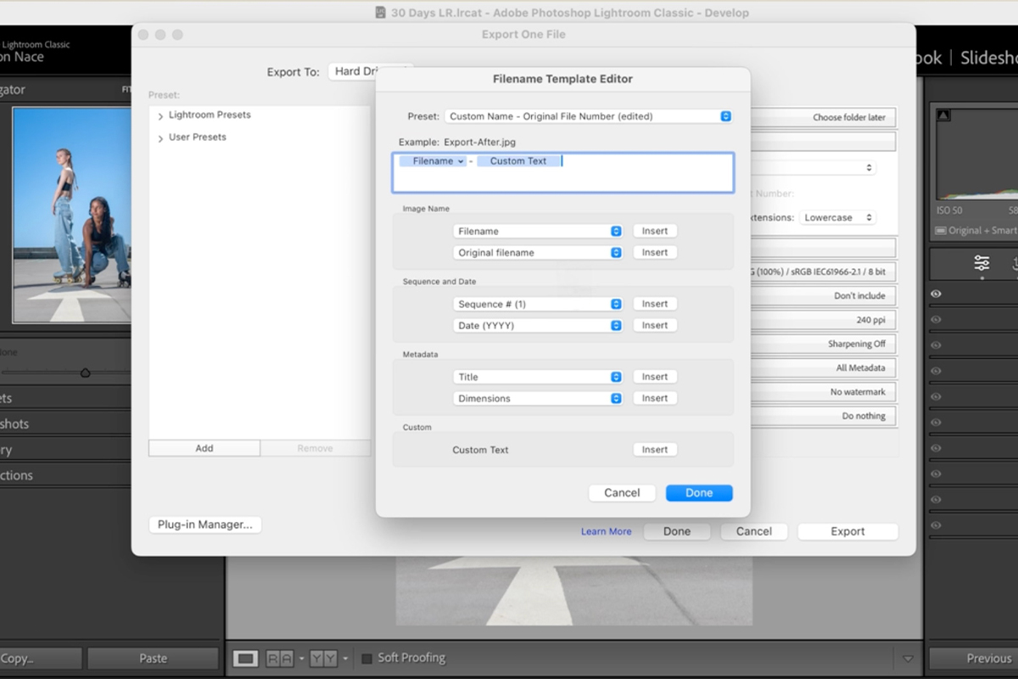
Task: Toggle the topmost eye icon in right panel
Action: click(937, 295)
